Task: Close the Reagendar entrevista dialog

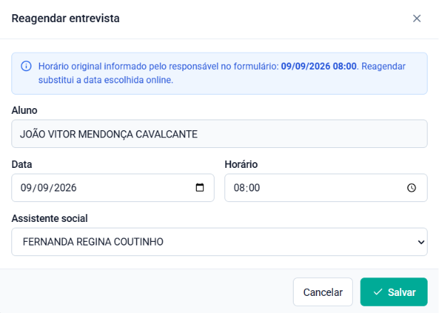Action: point(417,18)
